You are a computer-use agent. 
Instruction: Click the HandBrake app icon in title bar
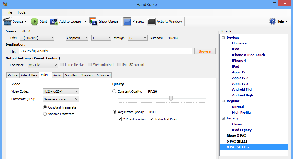5,4
